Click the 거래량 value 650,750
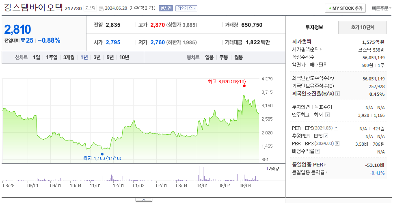The height and width of the screenshot is (203, 393). click(x=252, y=25)
